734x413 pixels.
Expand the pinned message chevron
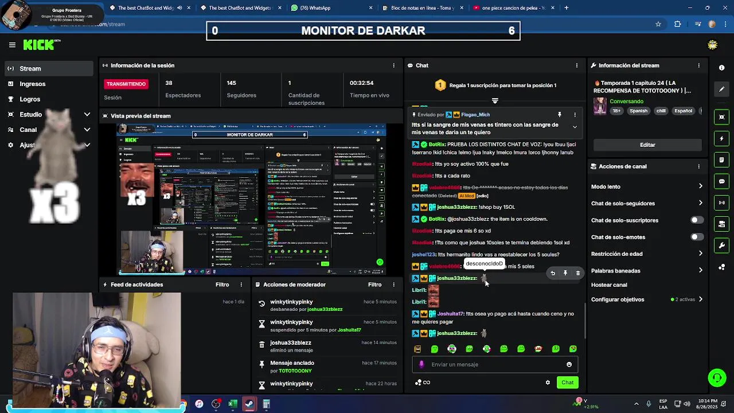click(575, 127)
